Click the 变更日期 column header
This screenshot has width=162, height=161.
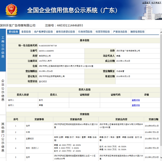(153, 119)
